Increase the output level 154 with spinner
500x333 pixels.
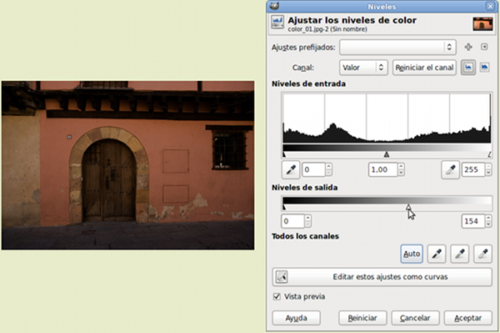488,218
